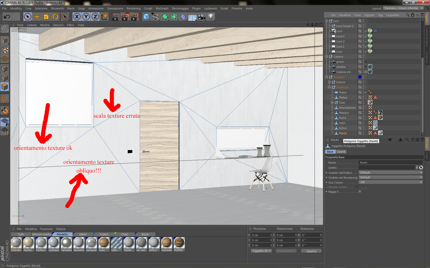Switch to Edges mode
Screen dimensions: 430x268
click(5, 78)
